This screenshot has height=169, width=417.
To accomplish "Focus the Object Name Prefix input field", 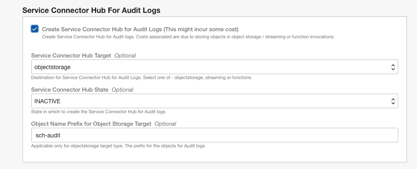I will click(x=214, y=135).
